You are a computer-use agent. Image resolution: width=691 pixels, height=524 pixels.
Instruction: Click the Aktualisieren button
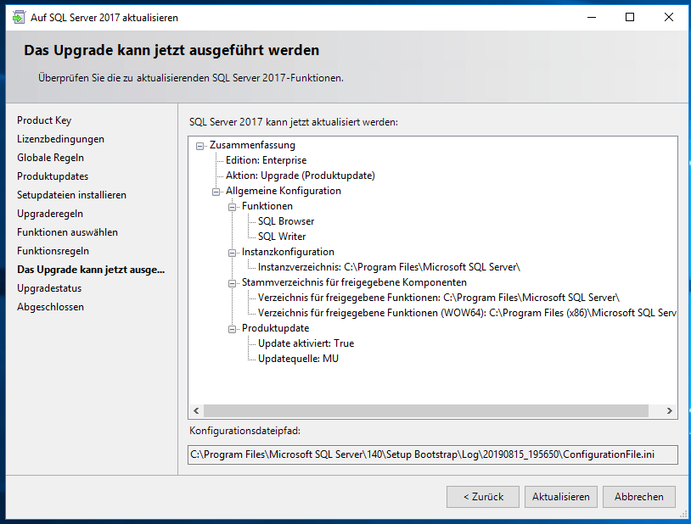560,497
